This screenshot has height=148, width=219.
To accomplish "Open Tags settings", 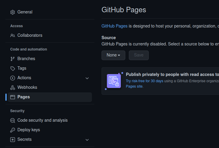I will [50, 68].
